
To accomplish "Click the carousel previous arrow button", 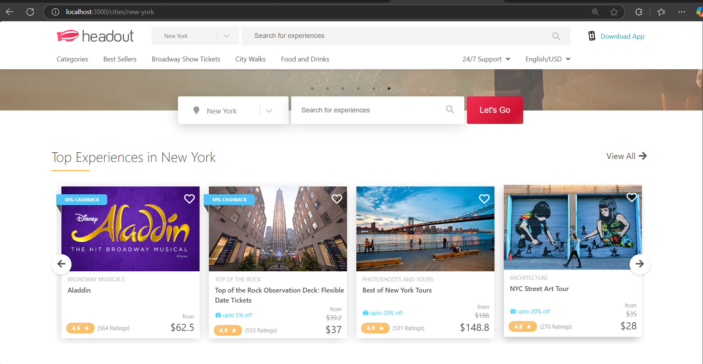I will pos(61,264).
